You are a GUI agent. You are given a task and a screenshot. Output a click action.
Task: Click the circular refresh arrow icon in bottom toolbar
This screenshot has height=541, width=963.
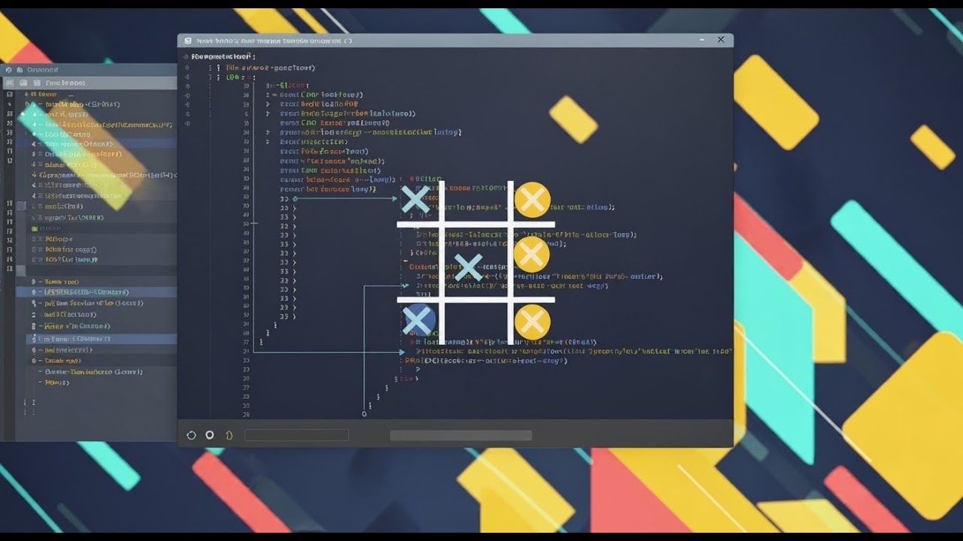coord(191,435)
